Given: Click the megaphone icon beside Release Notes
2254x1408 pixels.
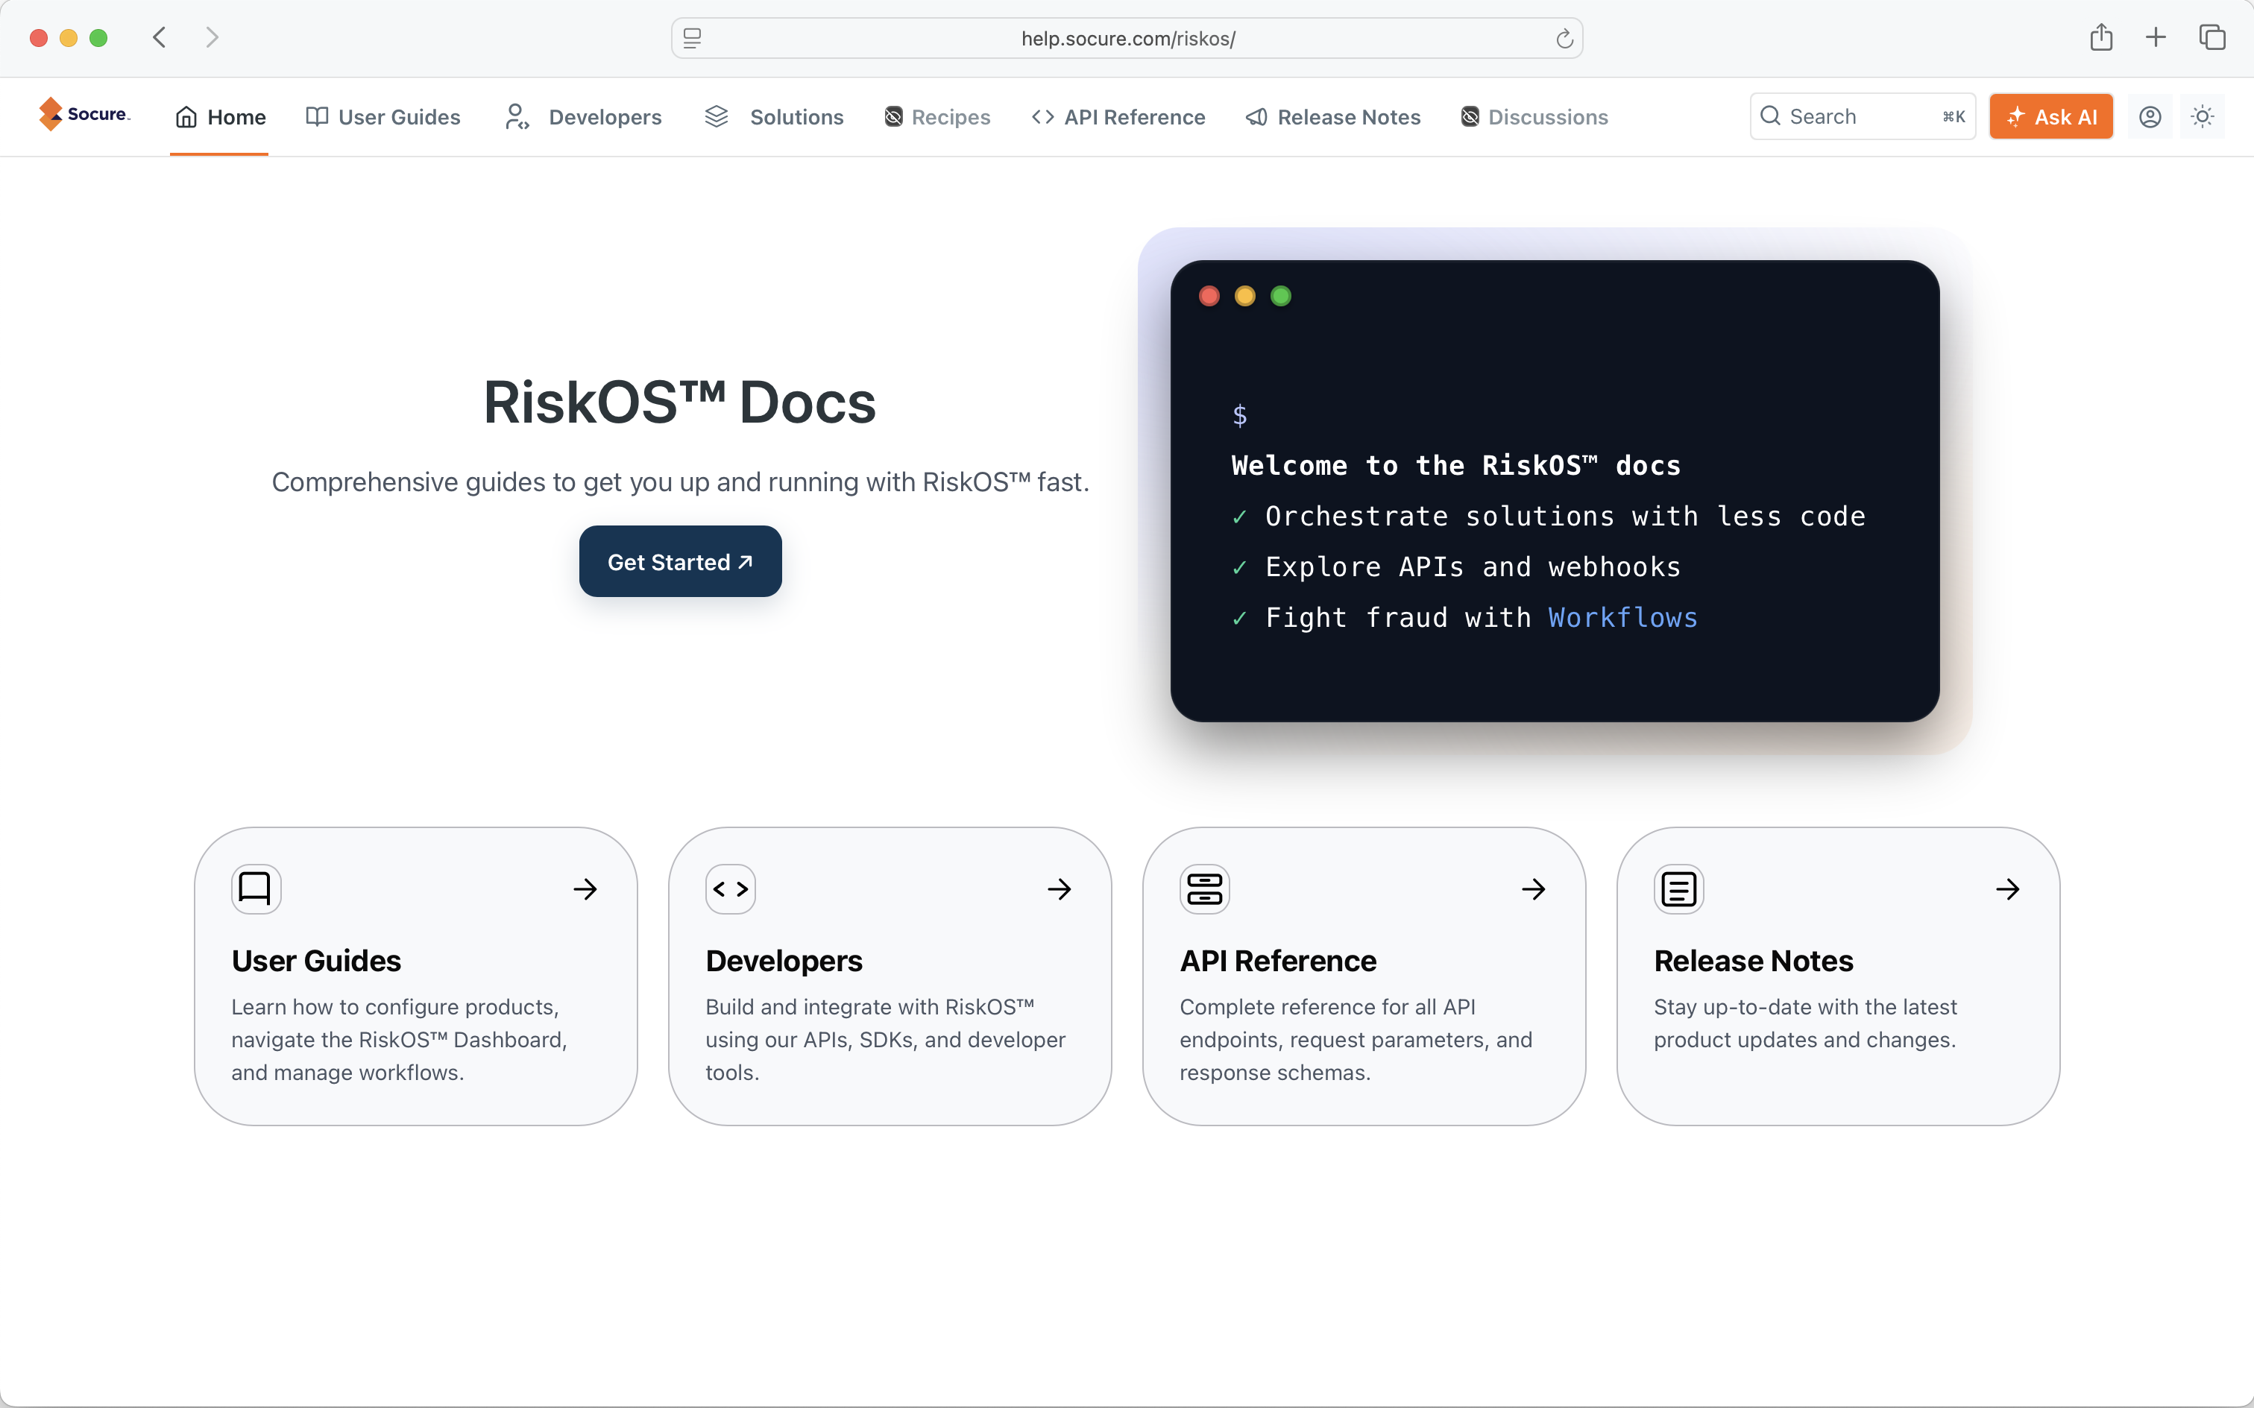Looking at the screenshot, I should [1256, 116].
